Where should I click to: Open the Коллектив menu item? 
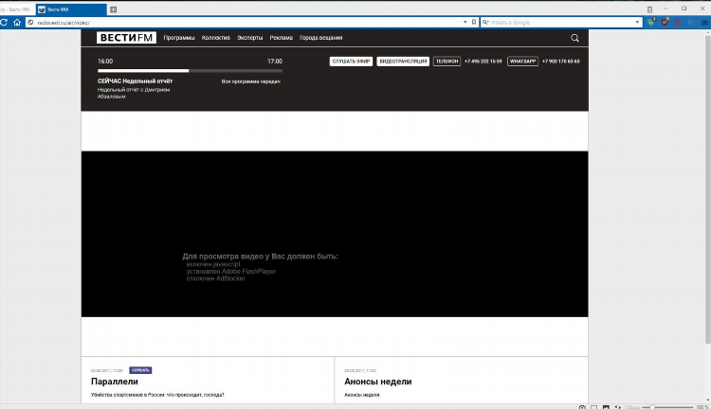pyautogui.click(x=216, y=38)
